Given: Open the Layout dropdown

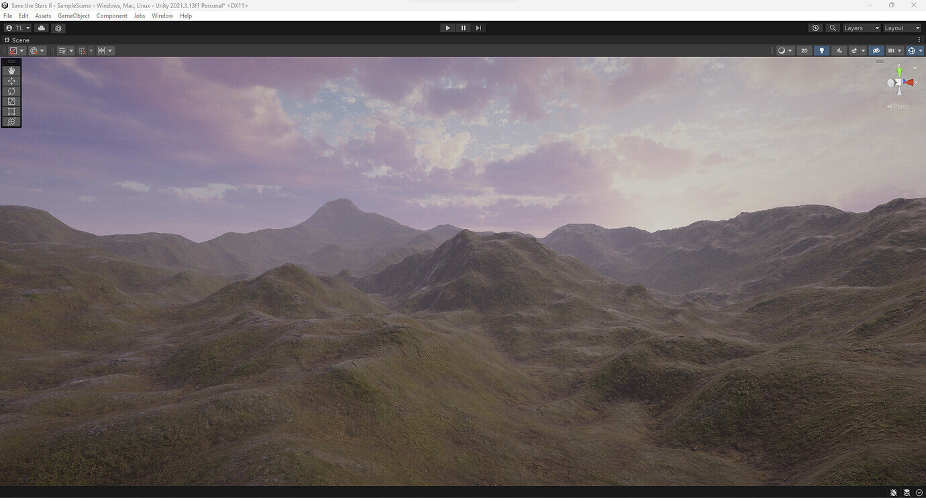Looking at the screenshot, I should 902,28.
